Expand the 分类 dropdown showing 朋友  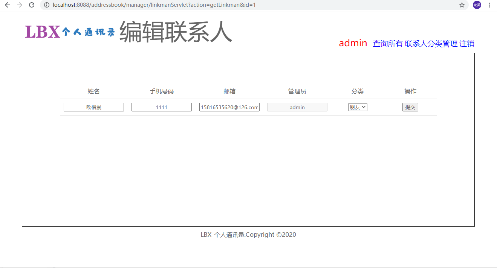(358, 107)
